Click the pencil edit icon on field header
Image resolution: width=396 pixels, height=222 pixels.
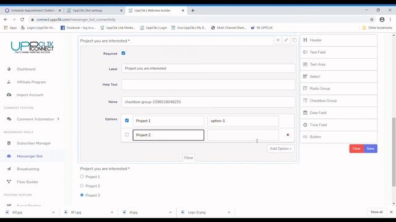286,40
